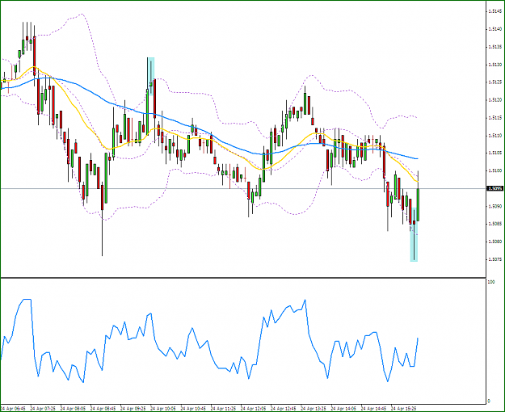Viewport: 505px width, 412px height.
Task: Click the 0 label on oscillator scale
Action: 489,401
